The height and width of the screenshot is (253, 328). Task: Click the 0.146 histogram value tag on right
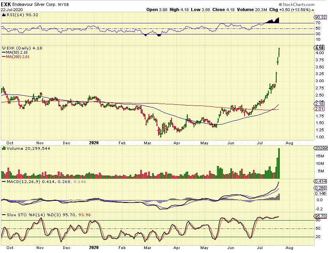point(320,193)
